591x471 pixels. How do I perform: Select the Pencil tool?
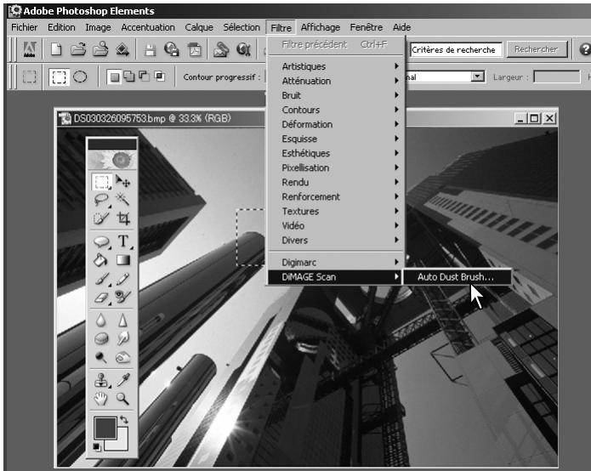coord(122,279)
